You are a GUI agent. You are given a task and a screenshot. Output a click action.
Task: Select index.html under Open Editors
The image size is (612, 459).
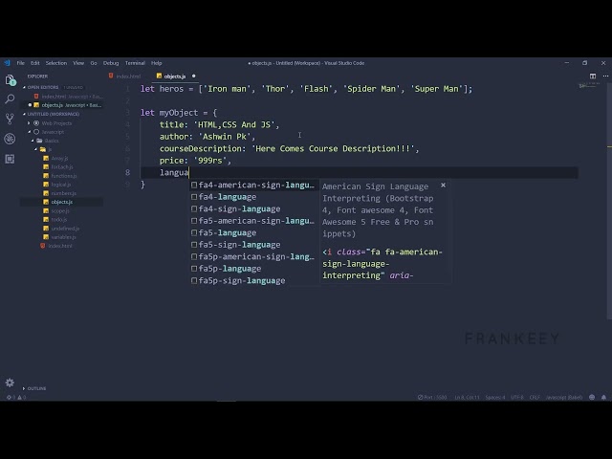62,97
